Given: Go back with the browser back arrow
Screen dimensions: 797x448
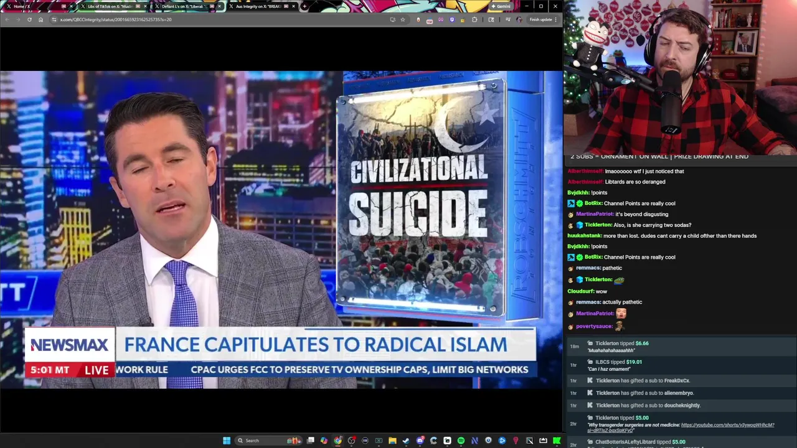Looking at the screenshot, I should pos(7,19).
